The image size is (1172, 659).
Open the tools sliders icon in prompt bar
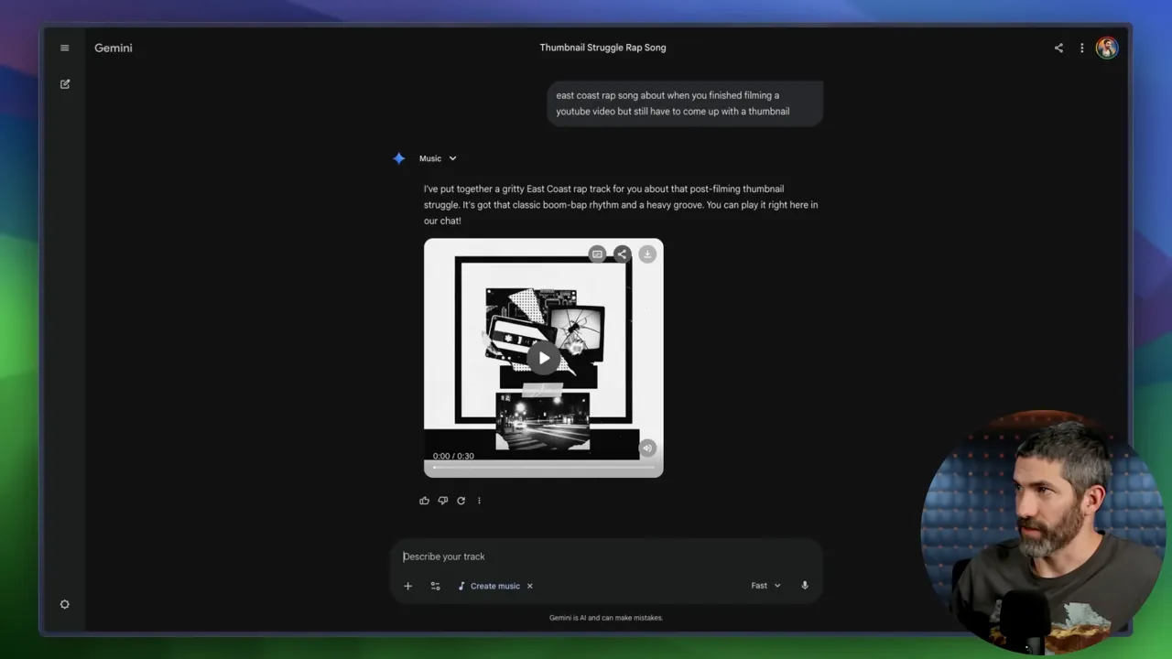click(435, 586)
